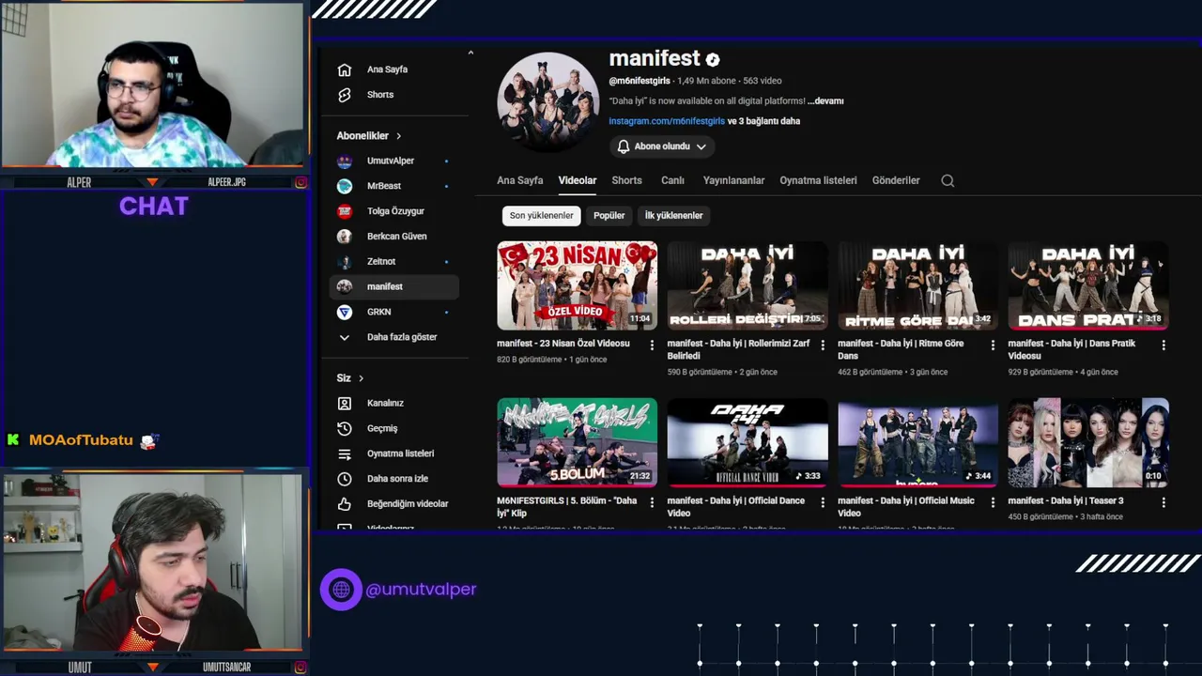The image size is (1202, 676).
Task: Click the @m6nifestgirls handle text
Action: tap(640, 81)
